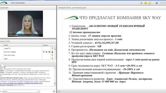Click microphone status icon for Erdman Natalja
The height and width of the screenshot is (93, 166).
point(44,52)
